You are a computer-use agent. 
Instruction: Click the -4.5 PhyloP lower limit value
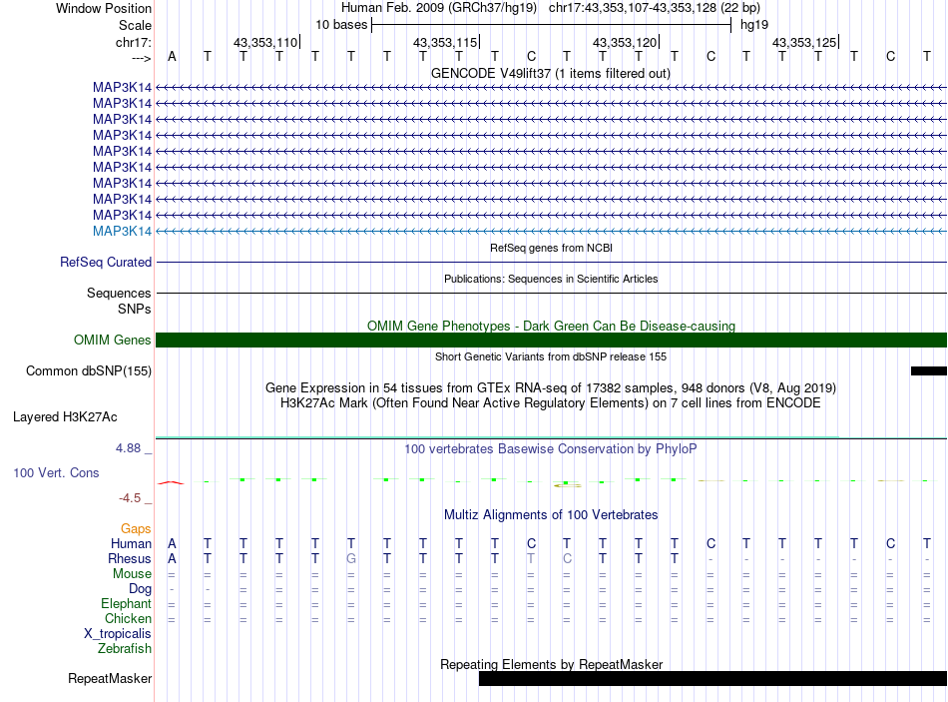coord(130,498)
